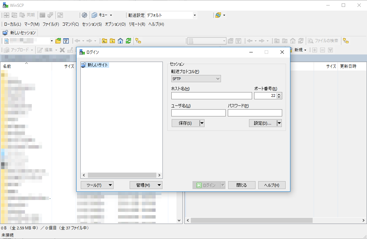The image size is (367, 239).
Task: Click the 編集 edit toolbar button
Action: click(x=45, y=50)
